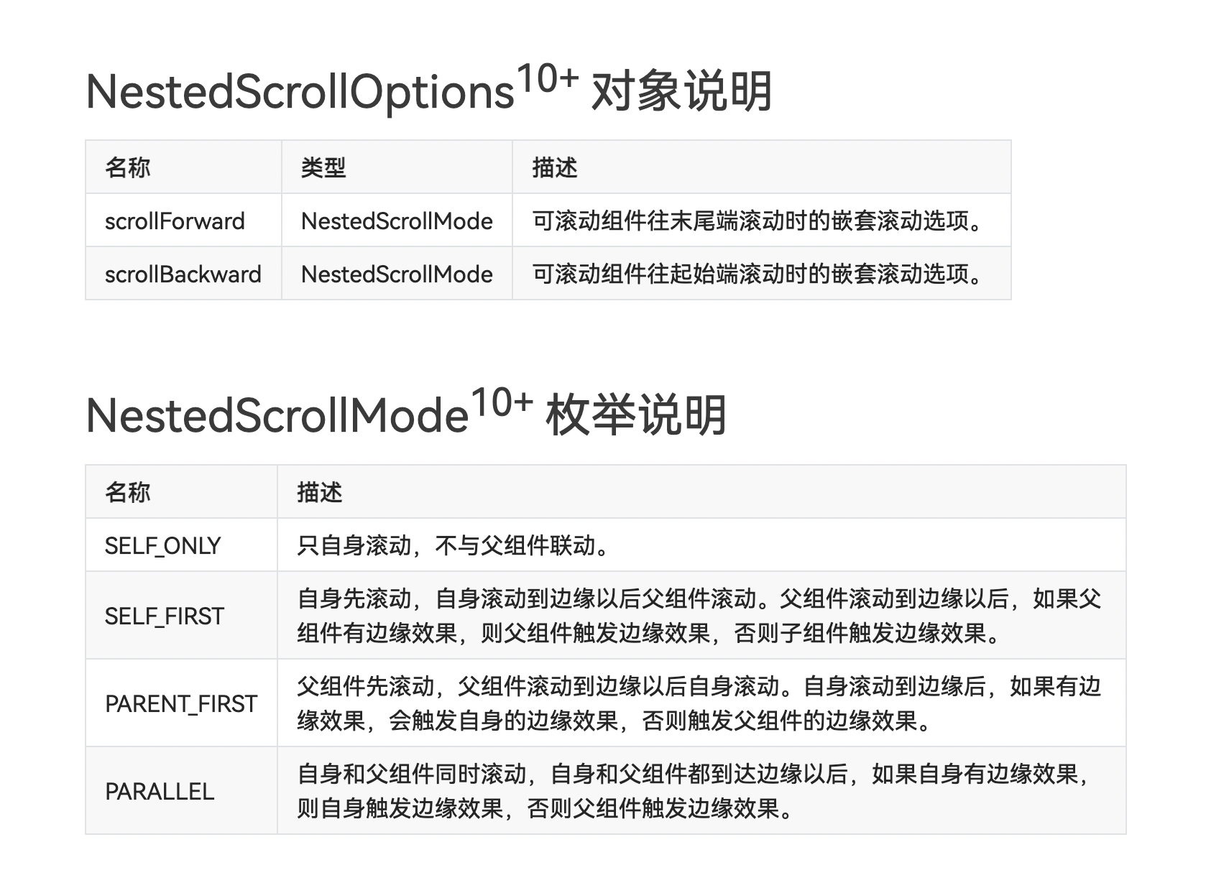Click the NestedScrollOptions section heading
The width and height of the screenshot is (1206, 888).
tap(428, 90)
